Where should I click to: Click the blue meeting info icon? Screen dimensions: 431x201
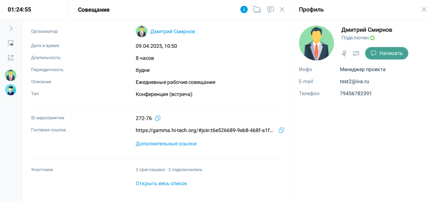click(x=244, y=9)
